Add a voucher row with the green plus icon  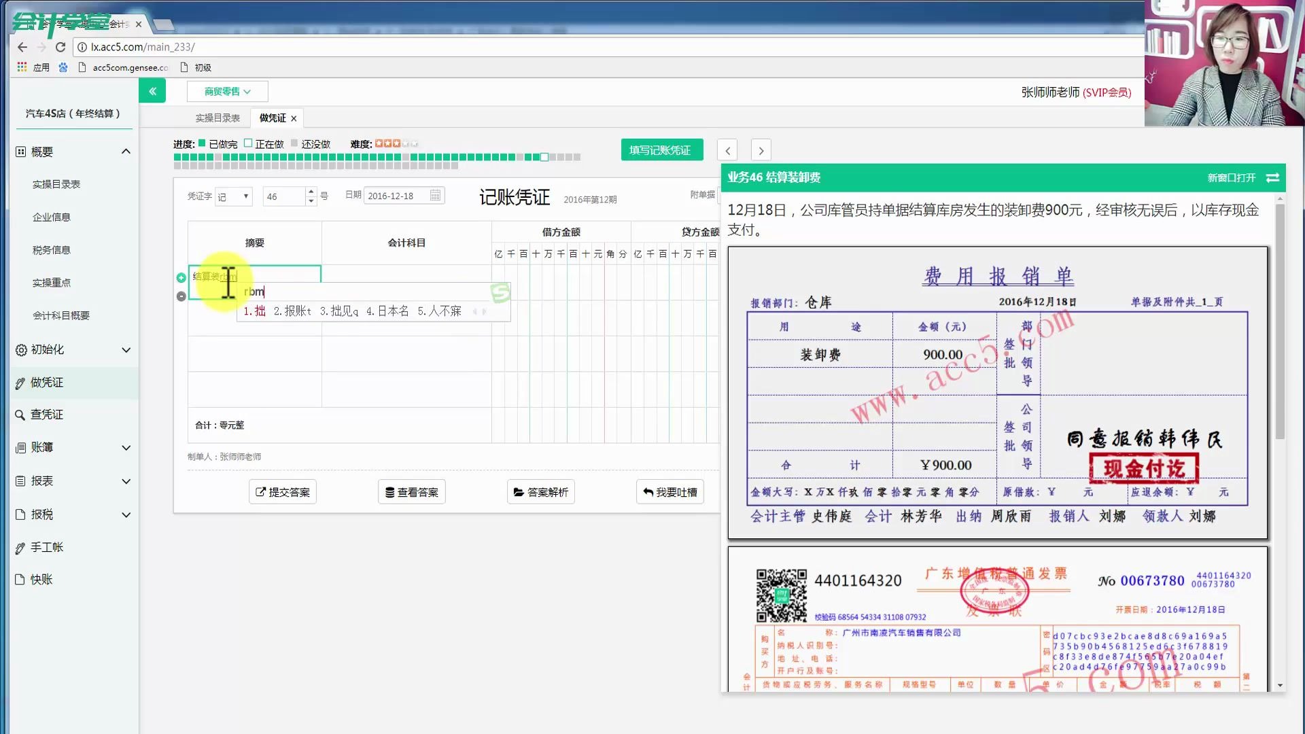point(181,277)
